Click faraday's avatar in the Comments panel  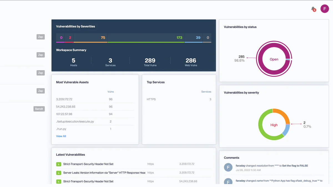tap(228, 167)
